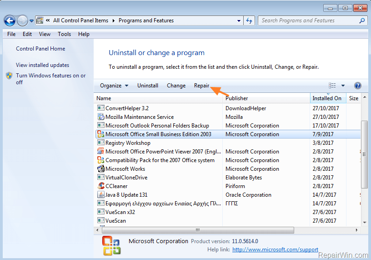Viewport: 371px width, 260px height.
Task: Click the horizontal scrollbar thumb
Action: point(198,230)
